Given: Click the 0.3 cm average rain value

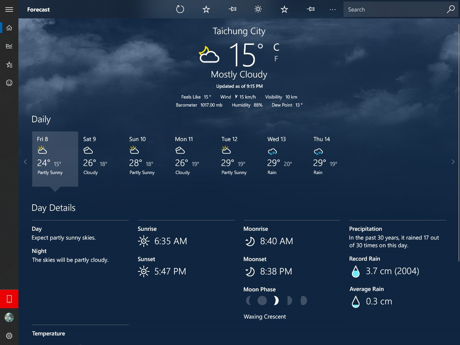Looking at the screenshot, I should coord(379,301).
